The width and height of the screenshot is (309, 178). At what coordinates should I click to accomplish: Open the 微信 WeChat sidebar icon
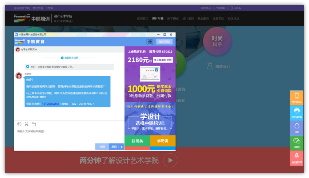click(x=297, y=143)
